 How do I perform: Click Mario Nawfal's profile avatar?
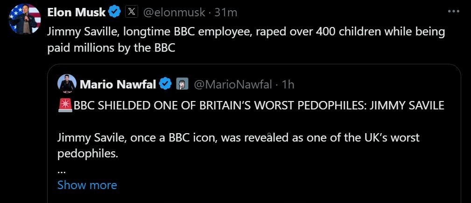(x=67, y=84)
